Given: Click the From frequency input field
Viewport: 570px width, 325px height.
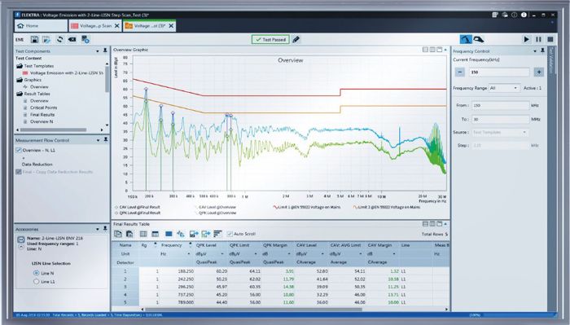Looking at the screenshot, I should (501, 105).
